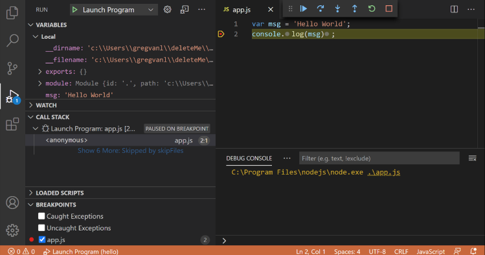
Task: Open the Explorer view in activity bar
Action: [12, 13]
